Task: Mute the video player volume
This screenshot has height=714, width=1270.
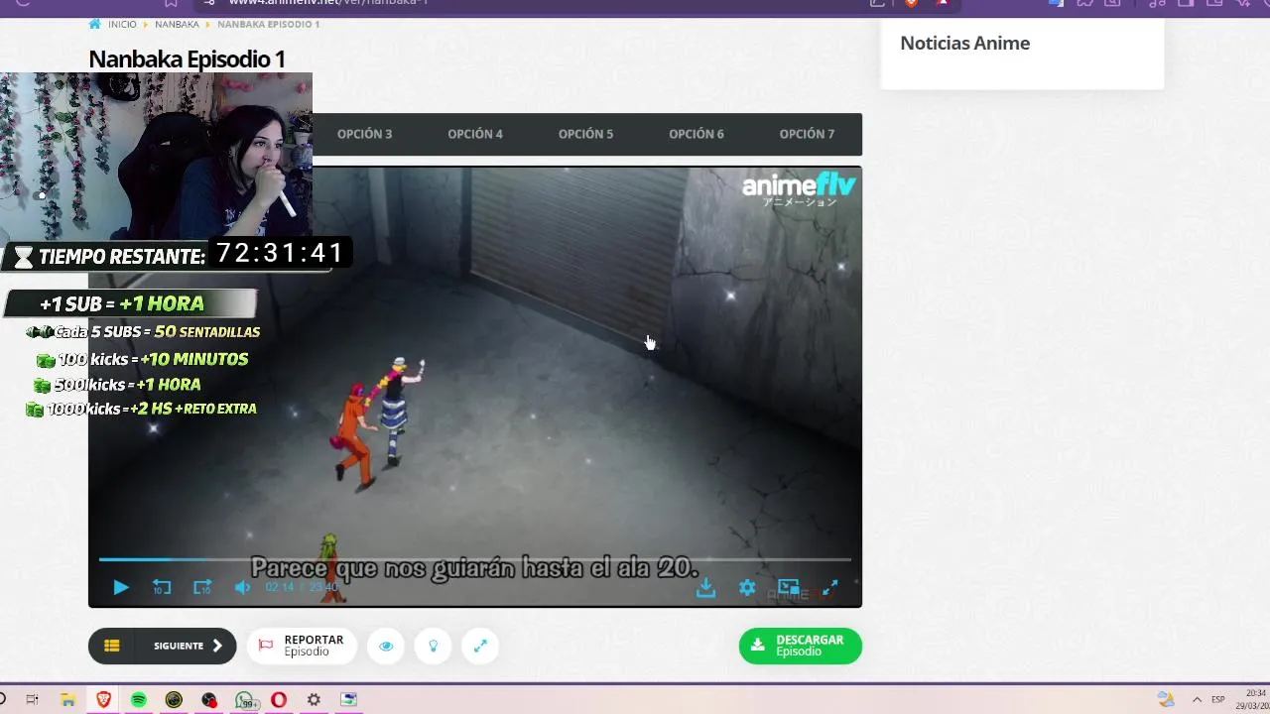Action: tap(242, 587)
